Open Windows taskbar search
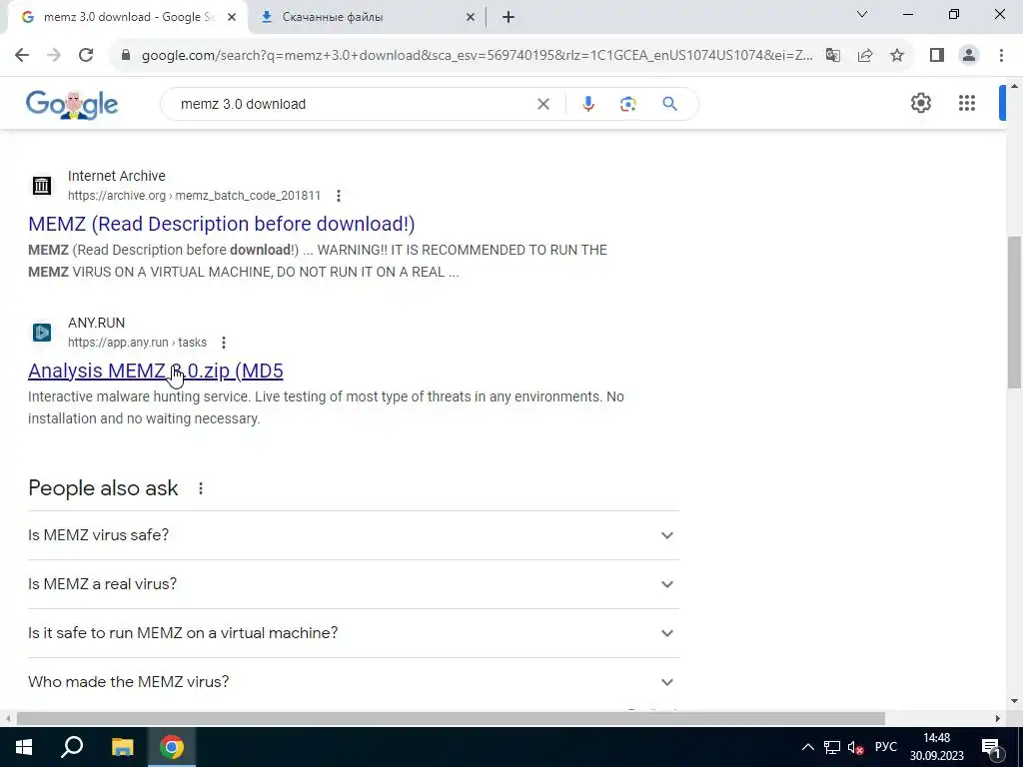This screenshot has height=767, width=1023. tap(72, 747)
